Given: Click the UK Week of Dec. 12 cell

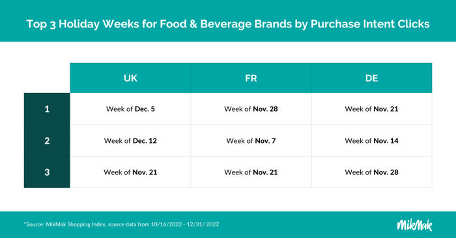Looking at the screenshot, I should coord(130,140).
